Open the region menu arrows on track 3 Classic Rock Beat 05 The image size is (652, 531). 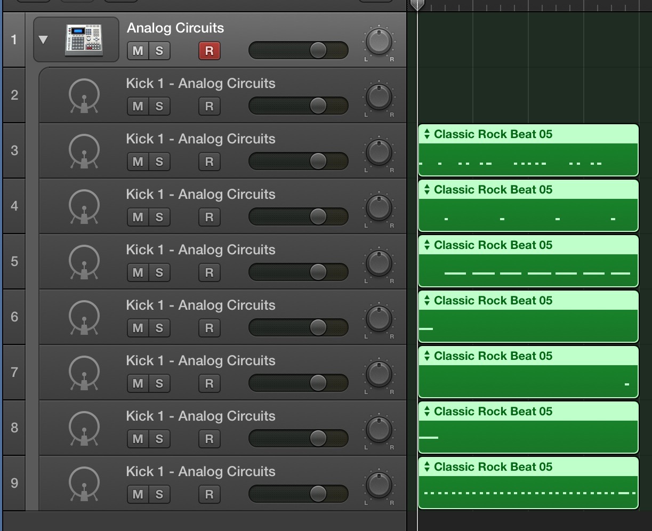tap(426, 134)
